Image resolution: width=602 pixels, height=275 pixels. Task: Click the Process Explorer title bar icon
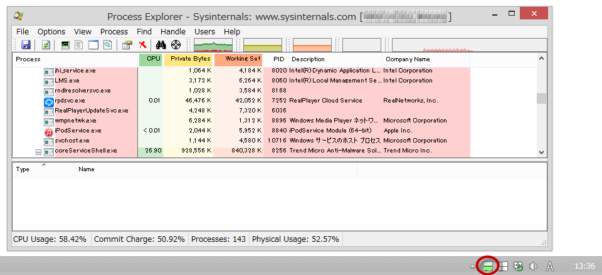[x=18, y=16]
